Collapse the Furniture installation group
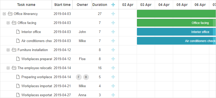This screenshot has width=216, height=98. pos(8,50)
